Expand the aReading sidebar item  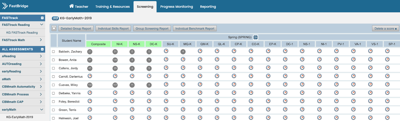41,56
